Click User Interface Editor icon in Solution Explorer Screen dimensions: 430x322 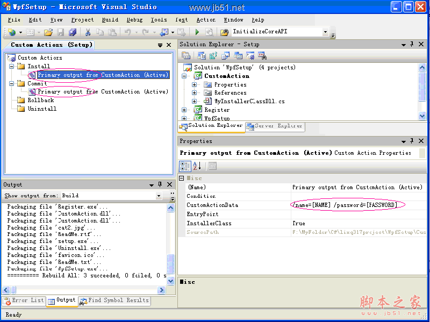[x=238, y=56]
